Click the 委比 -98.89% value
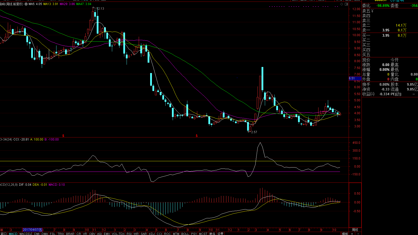The width and height of the screenshot is (418, 235). (383, 6)
